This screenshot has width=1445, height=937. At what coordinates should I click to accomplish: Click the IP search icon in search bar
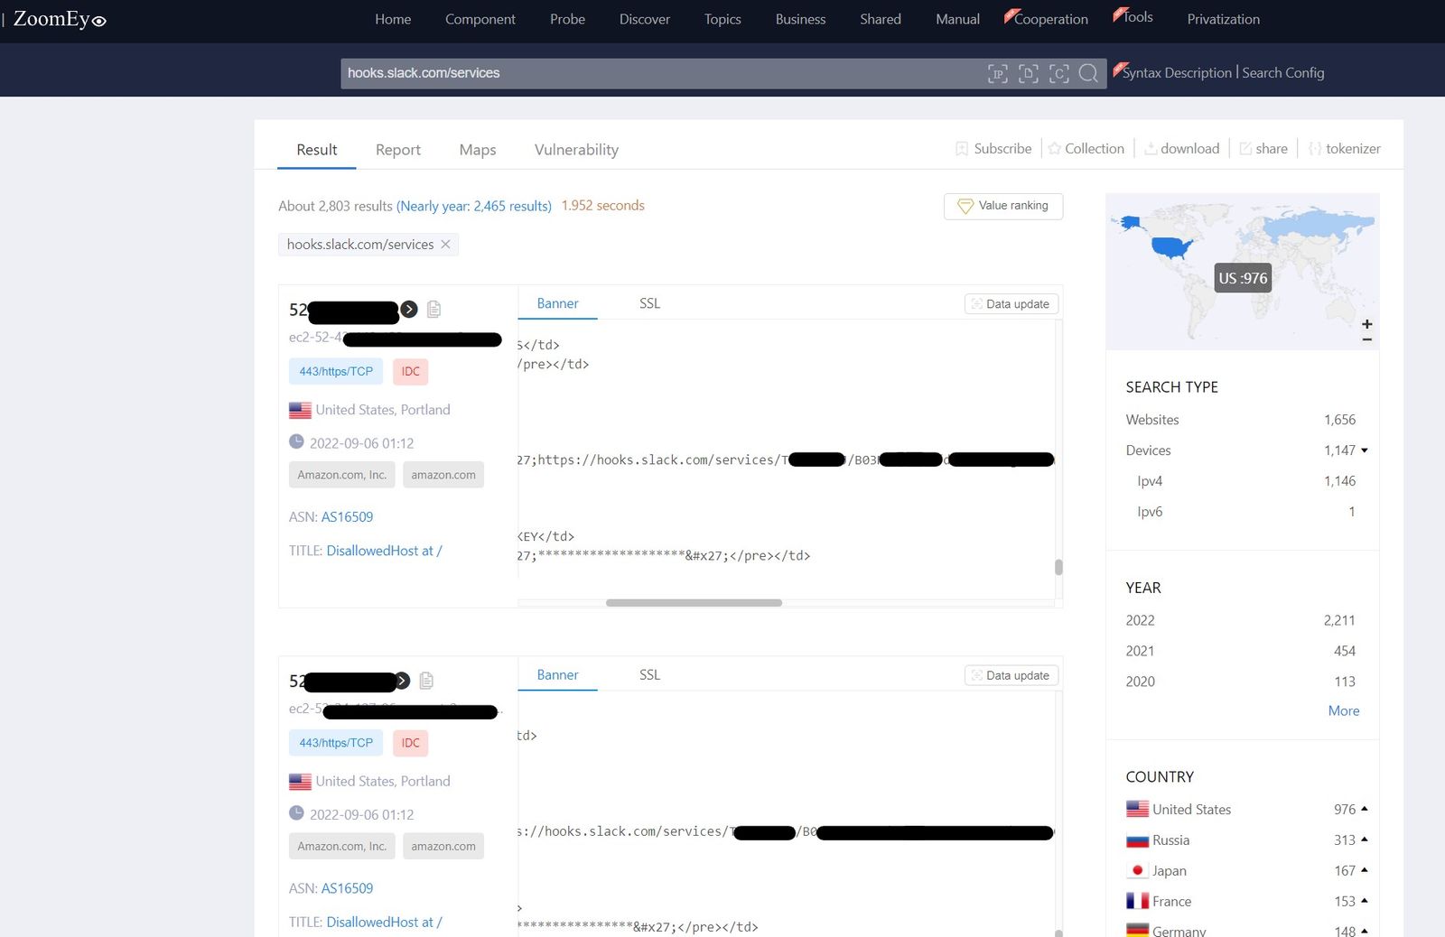[998, 74]
